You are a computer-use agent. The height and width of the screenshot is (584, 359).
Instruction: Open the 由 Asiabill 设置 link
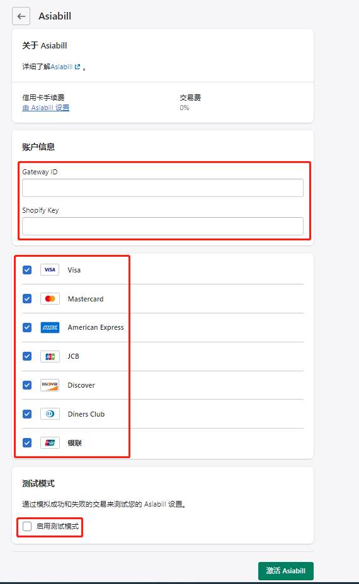pyautogui.click(x=46, y=108)
